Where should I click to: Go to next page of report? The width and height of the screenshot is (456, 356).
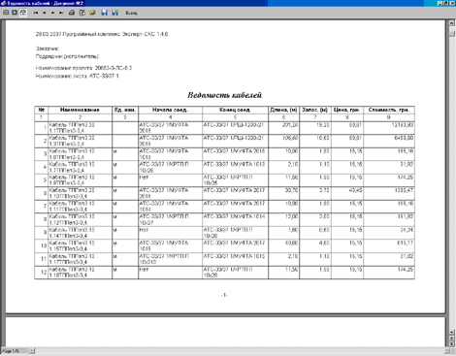tap(52, 13)
